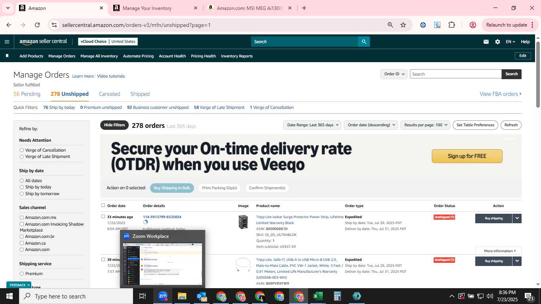
Task: Click the Tripp Lite surge protector product image
Action: (x=243, y=222)
